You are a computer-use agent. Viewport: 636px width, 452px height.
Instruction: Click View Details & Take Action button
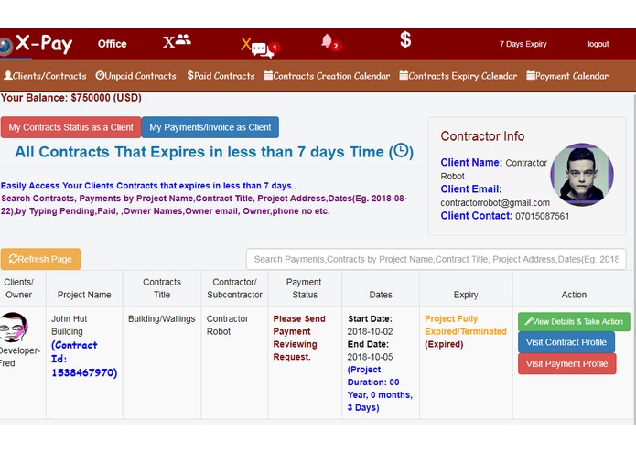574,321
